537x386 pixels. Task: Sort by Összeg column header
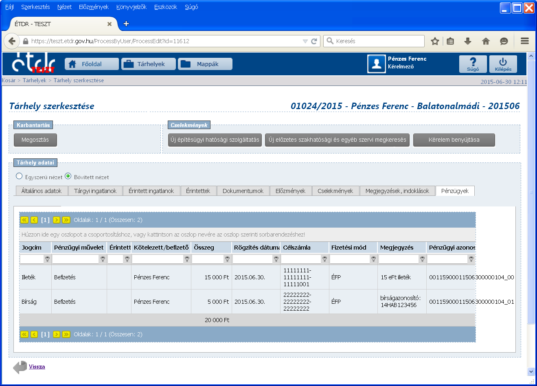tap(204, 247)
